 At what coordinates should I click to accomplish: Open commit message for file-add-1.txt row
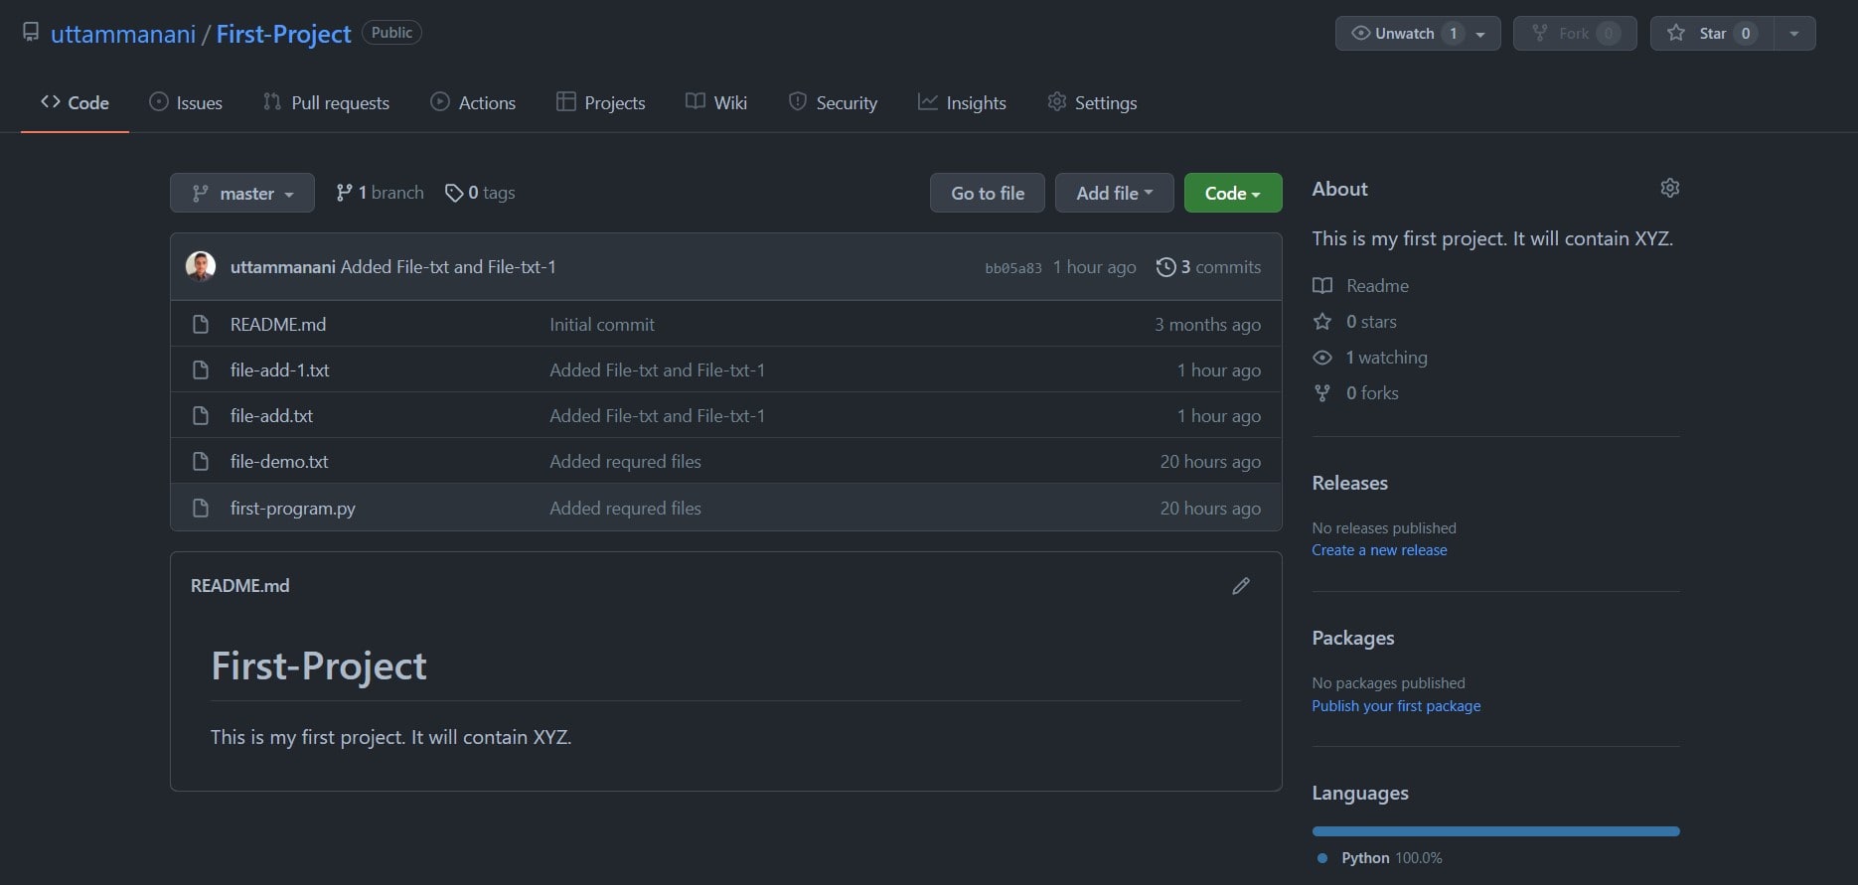coord(658,369)
